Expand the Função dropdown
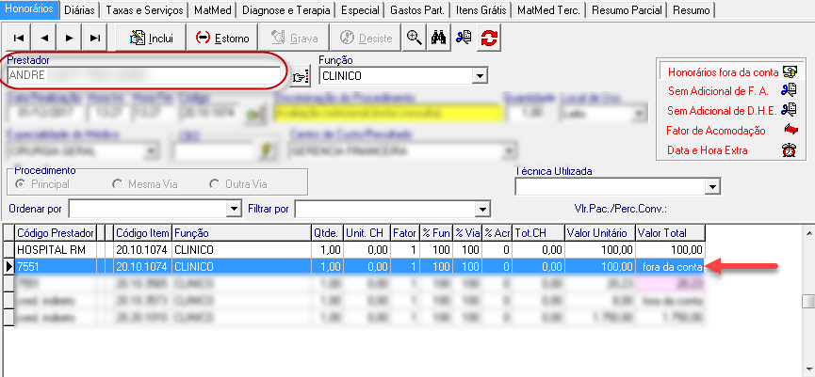Viewport: 815px width, 377px height. (479, 76)
